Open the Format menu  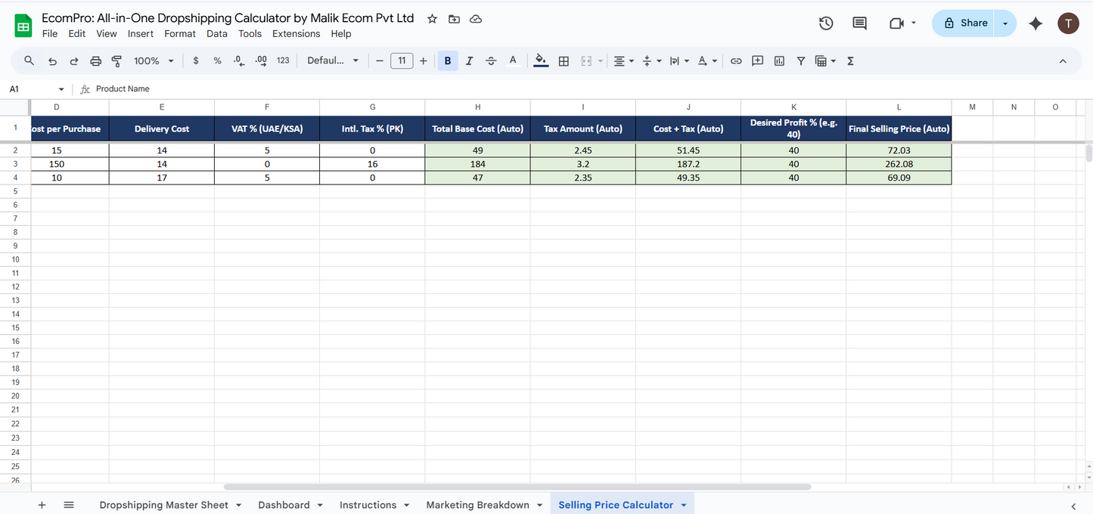click(x=180, y=34)
